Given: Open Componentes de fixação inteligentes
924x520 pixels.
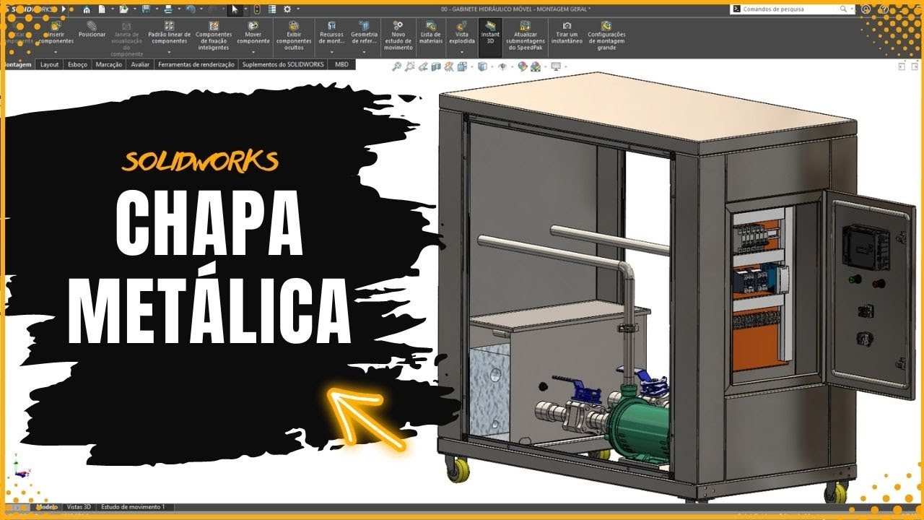Looking at the screenshot, I should click(x=214, y=36).
